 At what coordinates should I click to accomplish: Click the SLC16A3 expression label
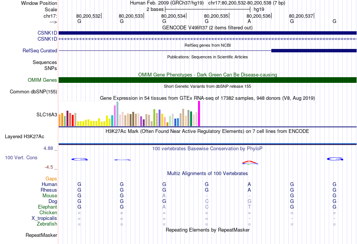pyautogui.click(x=47, y=114)
